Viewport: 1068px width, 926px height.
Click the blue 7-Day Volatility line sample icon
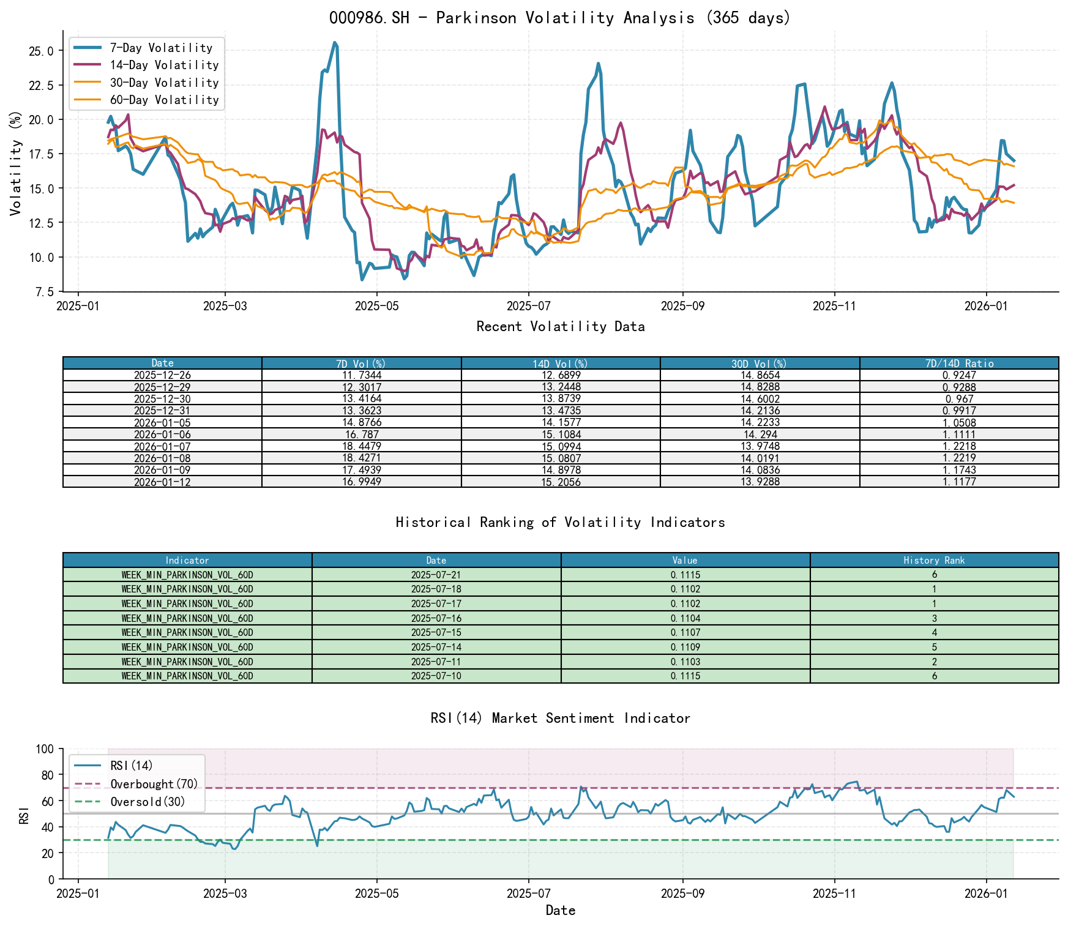pyautogui.click(x=87, y=48)
